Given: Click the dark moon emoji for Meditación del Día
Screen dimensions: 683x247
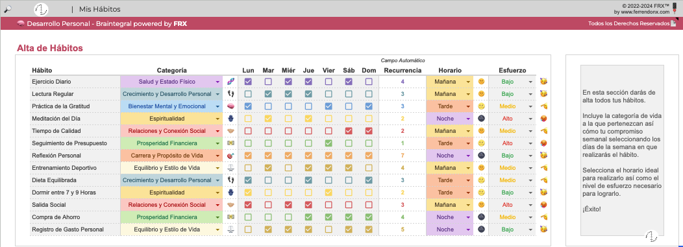Looking at the screenshot, I should click(481, 118).
